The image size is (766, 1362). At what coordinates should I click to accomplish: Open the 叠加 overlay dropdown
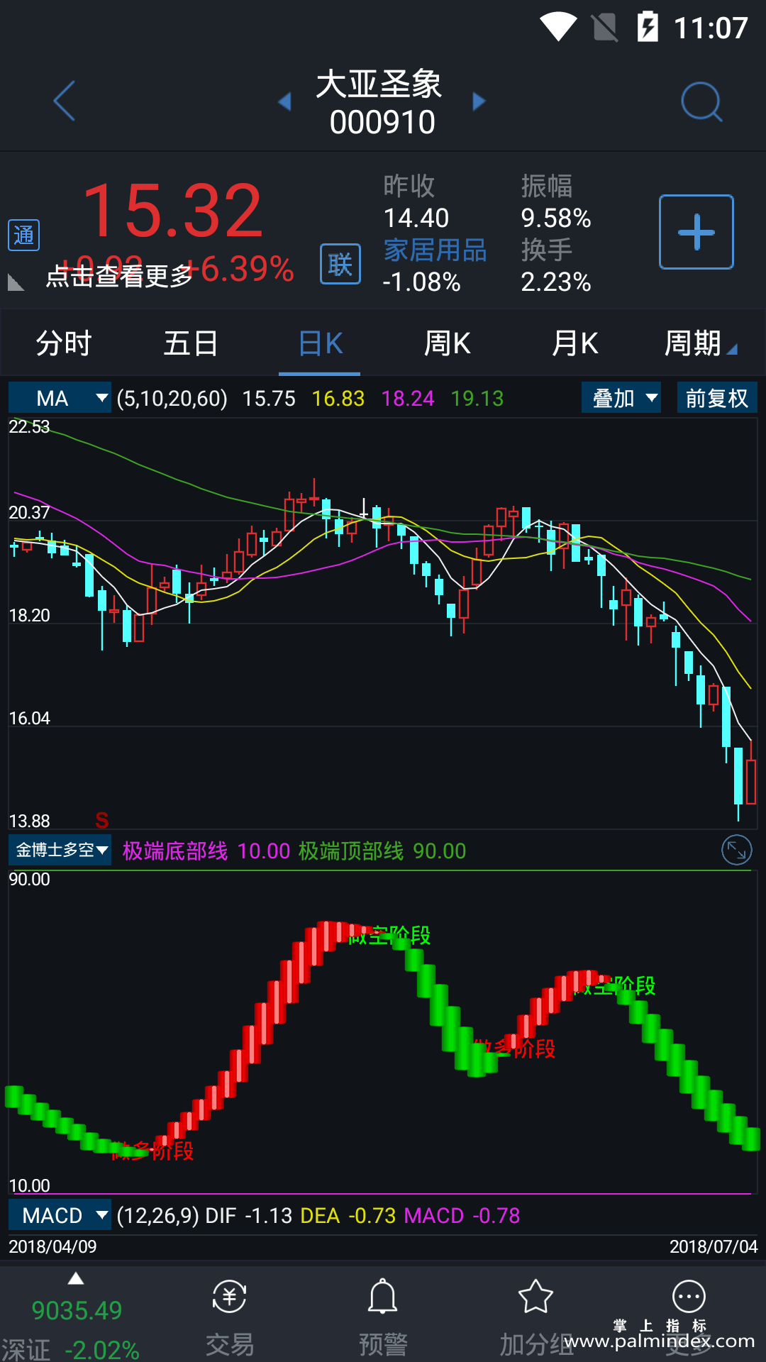point(621,398)
